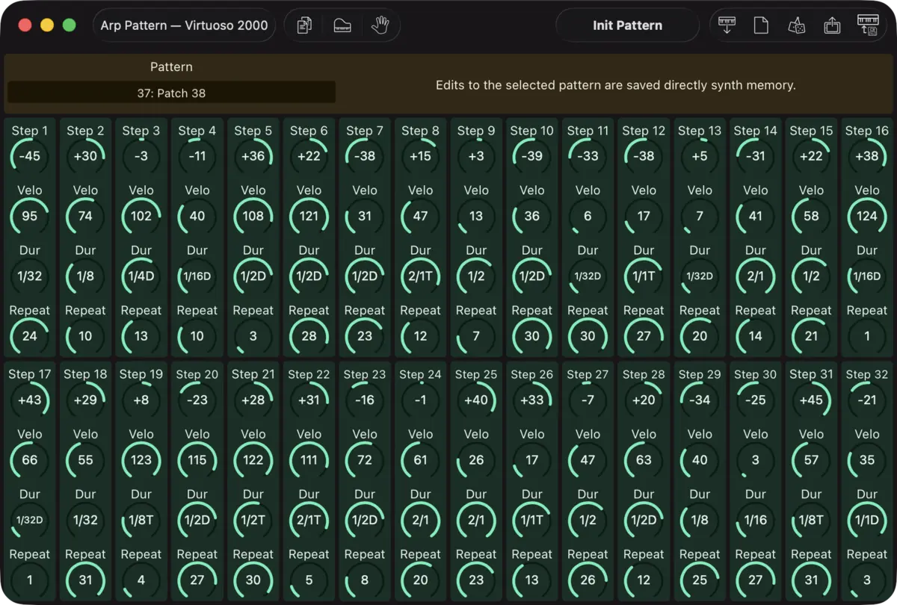This screenshot has height=605, width=897.
Task: Click the Step 27 header label
Action: click(588, 374)
